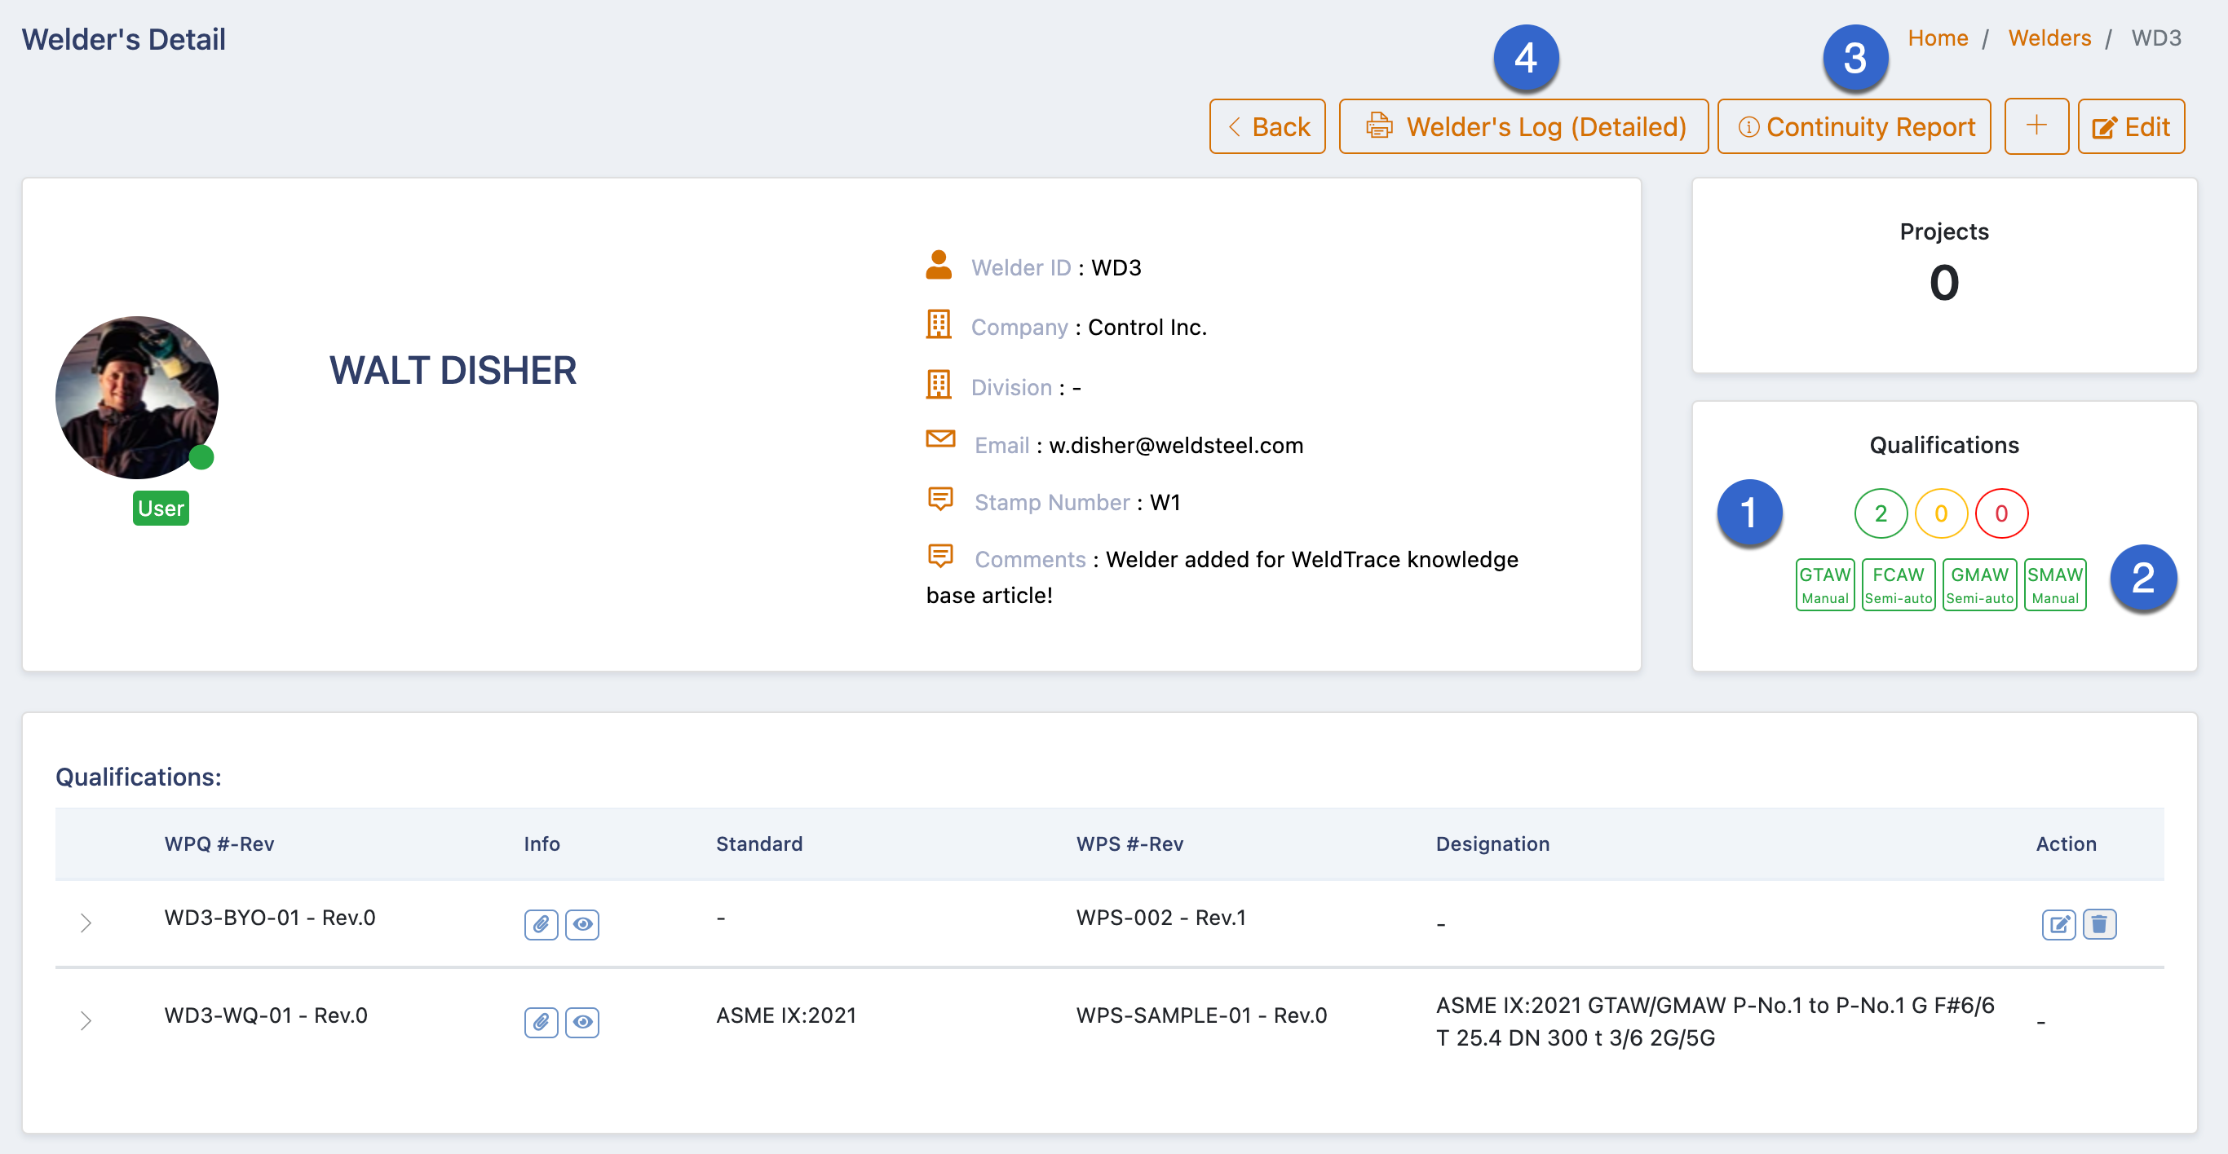This screenshot has width=2228, height=1154.
Task: Click the Comments speech icon
Action: [940, 556]
